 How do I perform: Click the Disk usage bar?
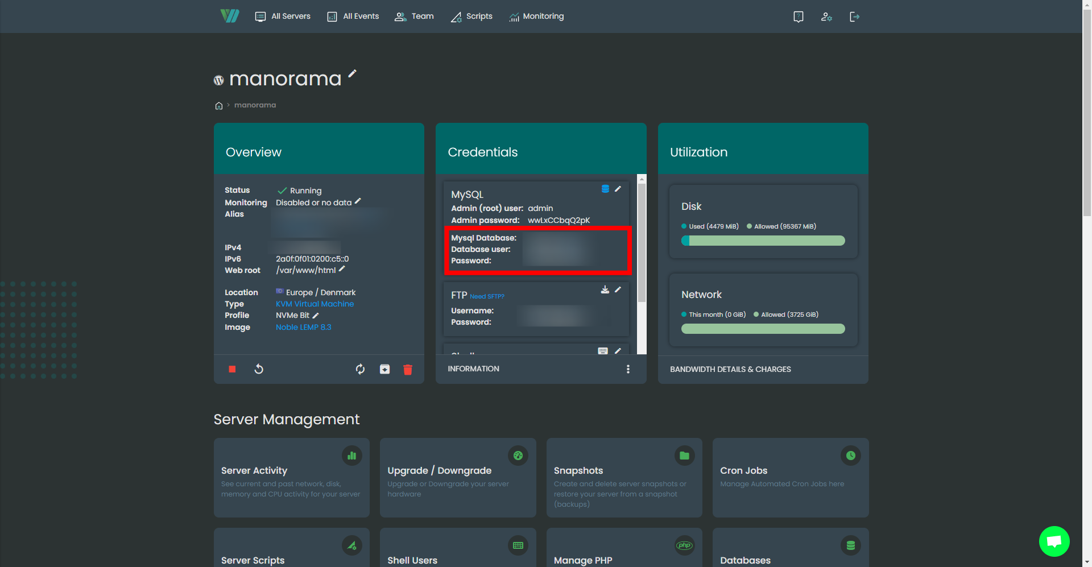(763, 241)
